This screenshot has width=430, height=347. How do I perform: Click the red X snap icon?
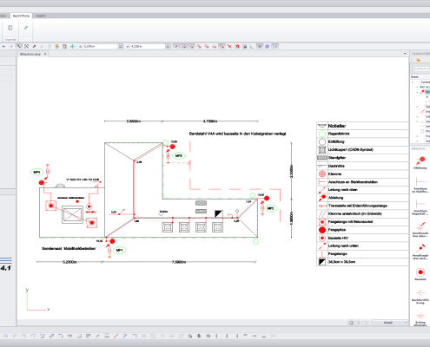(229, 46)
